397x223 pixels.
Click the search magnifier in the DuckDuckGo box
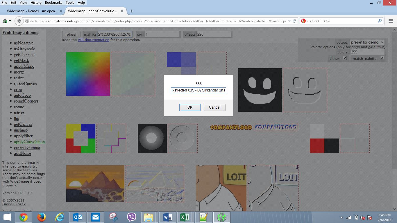pos(380,21)
